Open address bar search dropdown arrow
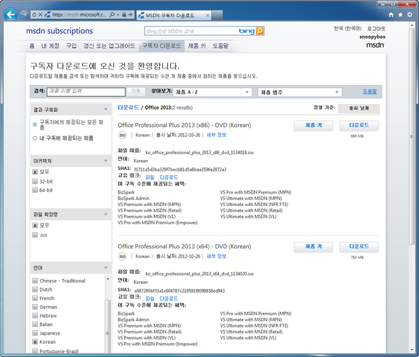The image size is (419, 357). pos(118,14)
